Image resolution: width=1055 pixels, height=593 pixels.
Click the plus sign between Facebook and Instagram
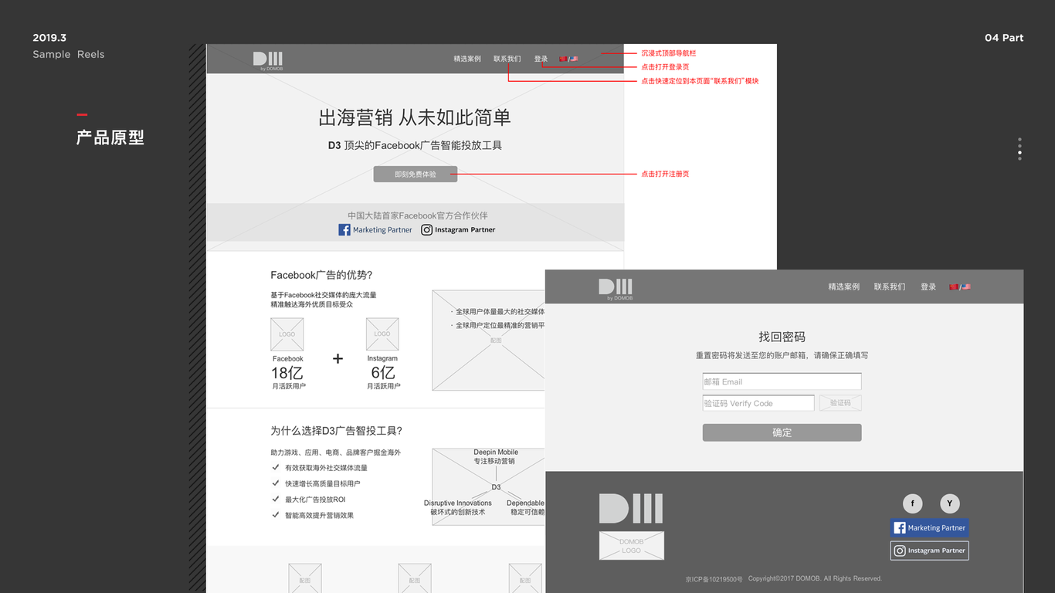tap(338, 358)
